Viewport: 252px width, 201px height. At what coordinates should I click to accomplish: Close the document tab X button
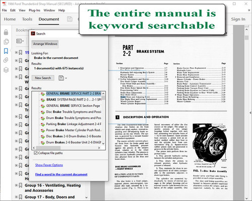click(x=249, y=11)
